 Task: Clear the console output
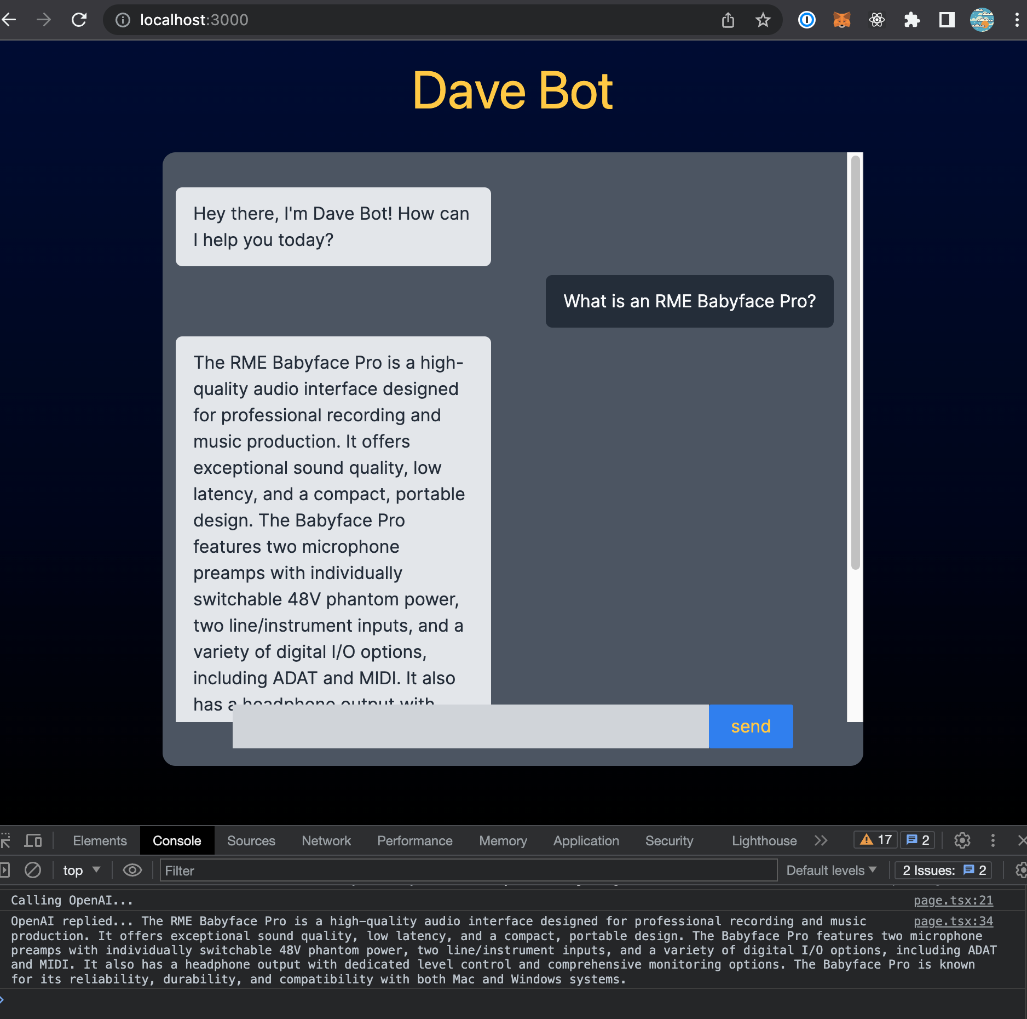[33, 870]
